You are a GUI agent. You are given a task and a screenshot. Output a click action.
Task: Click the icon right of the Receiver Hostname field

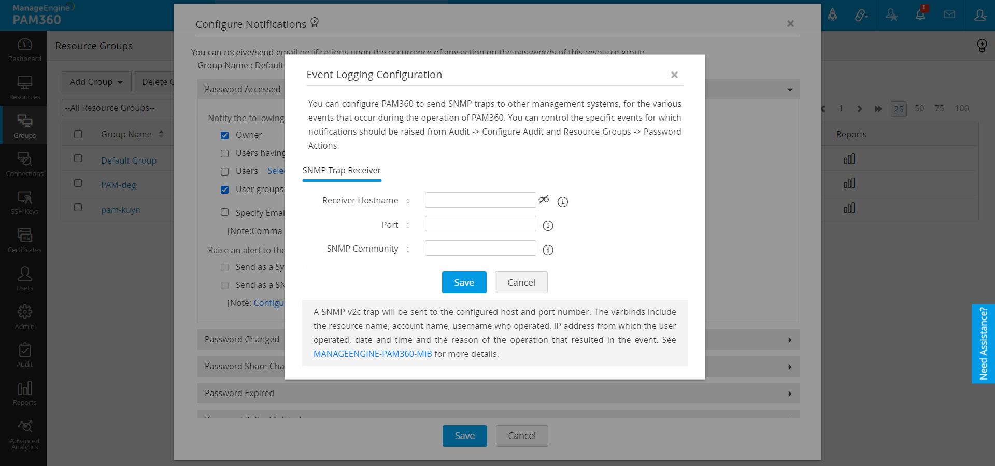[544, 199]
